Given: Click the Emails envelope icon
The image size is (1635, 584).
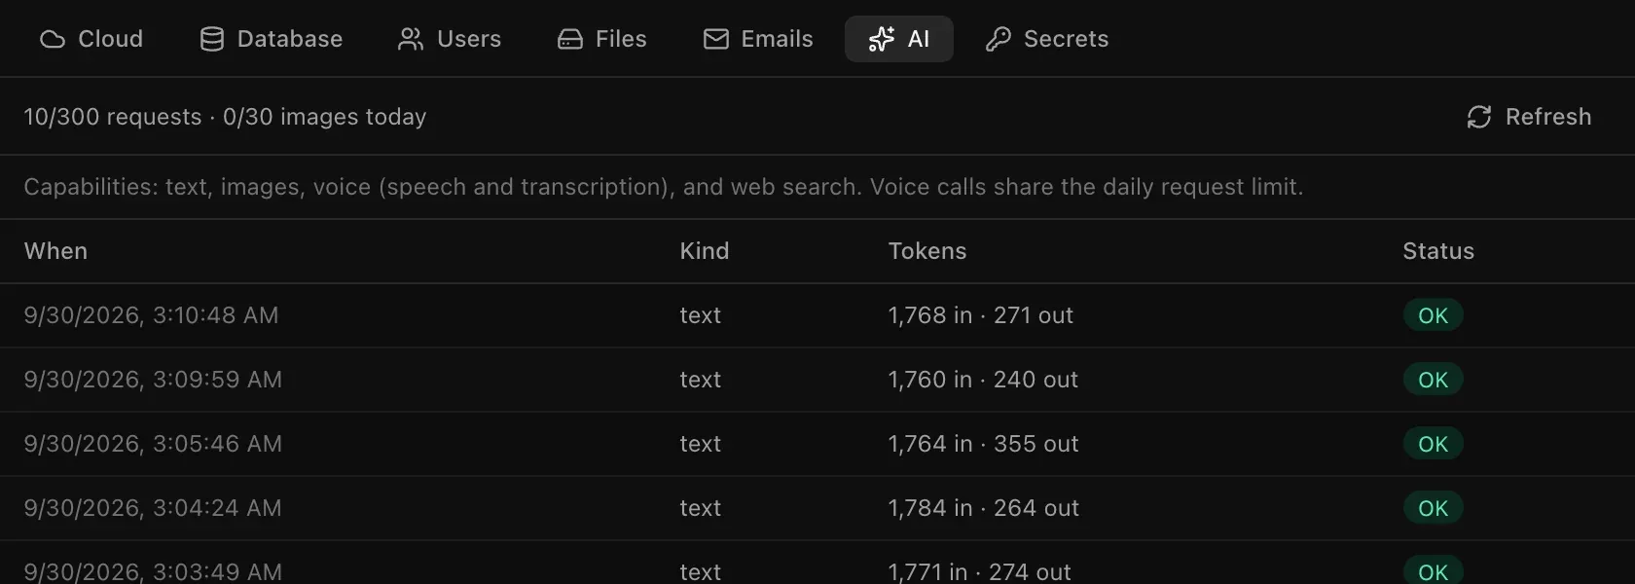Looking at the screenshot, I should [716, 39].
